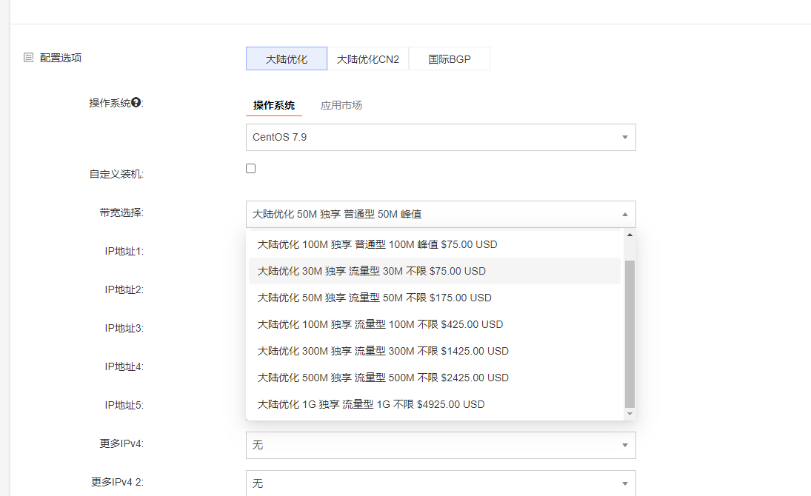Tick the 自定义装机 checkbox
This screenshot has height=496, width=811.
(251, 169)
